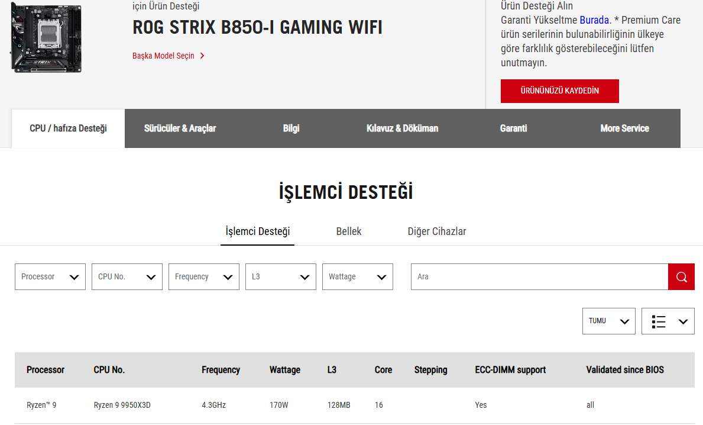Click the 128MB L3 cell
This screenshot has width=703, height=425.
pyautogui.click(x=339, y=405)
